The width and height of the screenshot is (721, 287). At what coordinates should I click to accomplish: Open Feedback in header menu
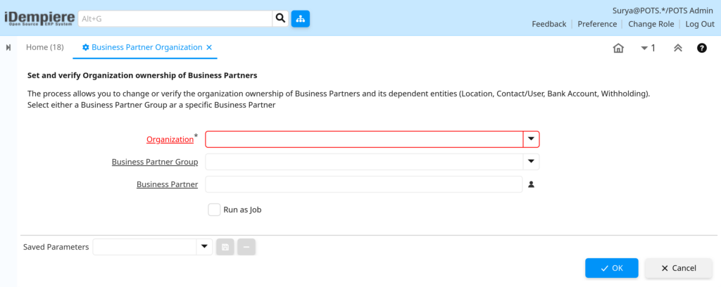(x=549, y=24)
